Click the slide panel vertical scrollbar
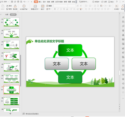Screen dimensions: 125x117 (x=21, y=71)
